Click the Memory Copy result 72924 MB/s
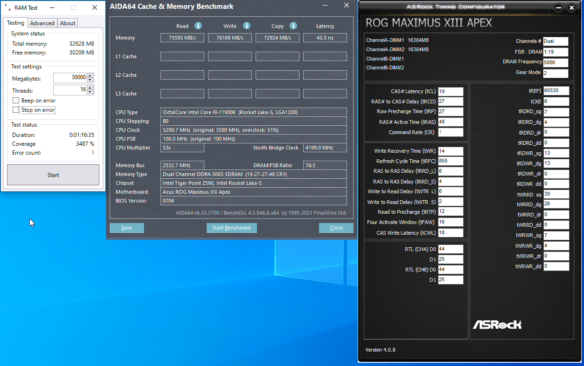The width and height of the screenshot is (584, 366). [x=278, y=38]
